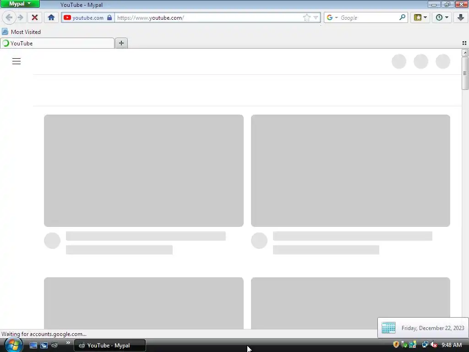Click the page scrollbar up arrow

click(465, 53)
